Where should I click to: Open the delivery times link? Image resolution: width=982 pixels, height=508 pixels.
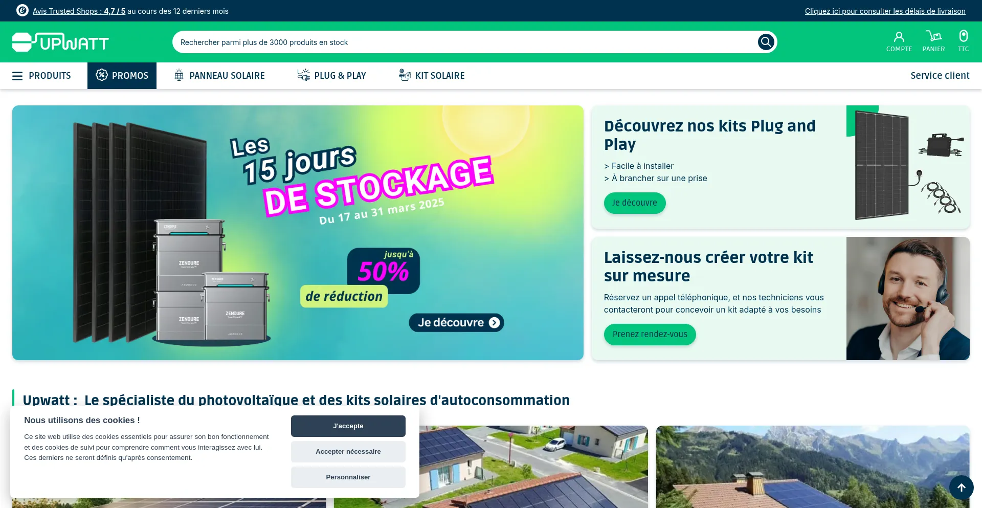coord(885,11)
